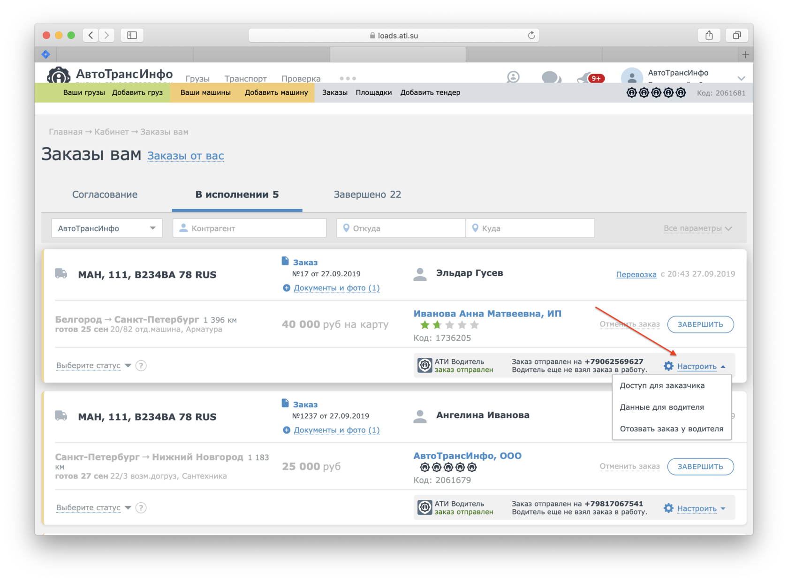Open the АвтоТрансИнфо company filter dropdown
Image resolution: width=788 pixels, height=581 pixels.
[x=107, y=228]
